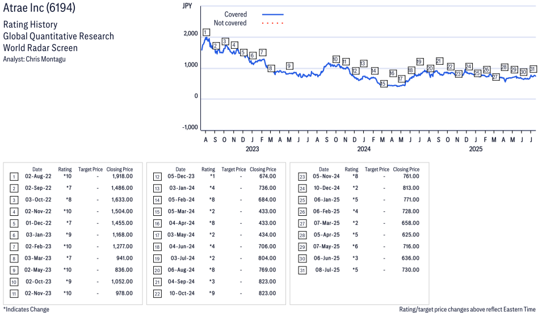Click the 03-Jan-23 date cell
This screenshot has height=313, width=542.
39,235
